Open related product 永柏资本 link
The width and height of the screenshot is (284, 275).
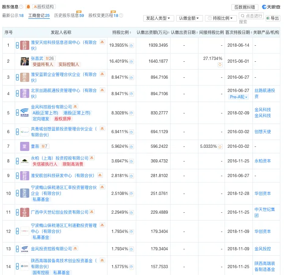pos(263,161)
